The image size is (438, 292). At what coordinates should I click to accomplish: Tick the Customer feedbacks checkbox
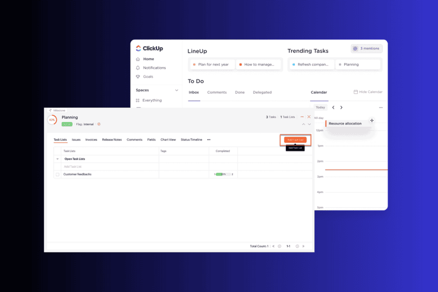(57, 174)
